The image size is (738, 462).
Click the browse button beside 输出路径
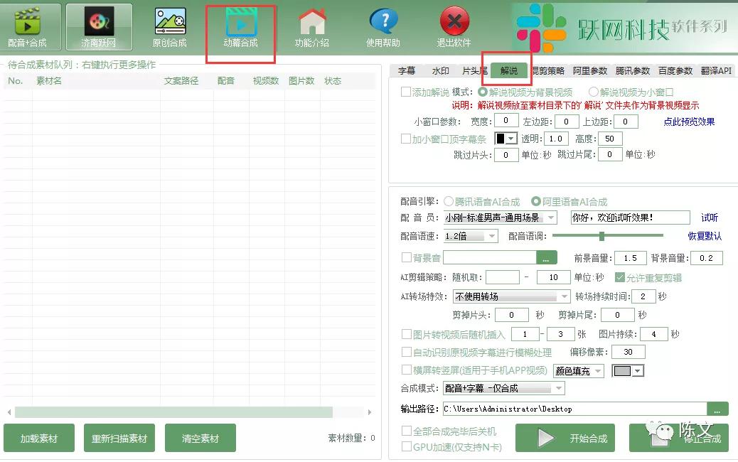[x=717, y=409]
